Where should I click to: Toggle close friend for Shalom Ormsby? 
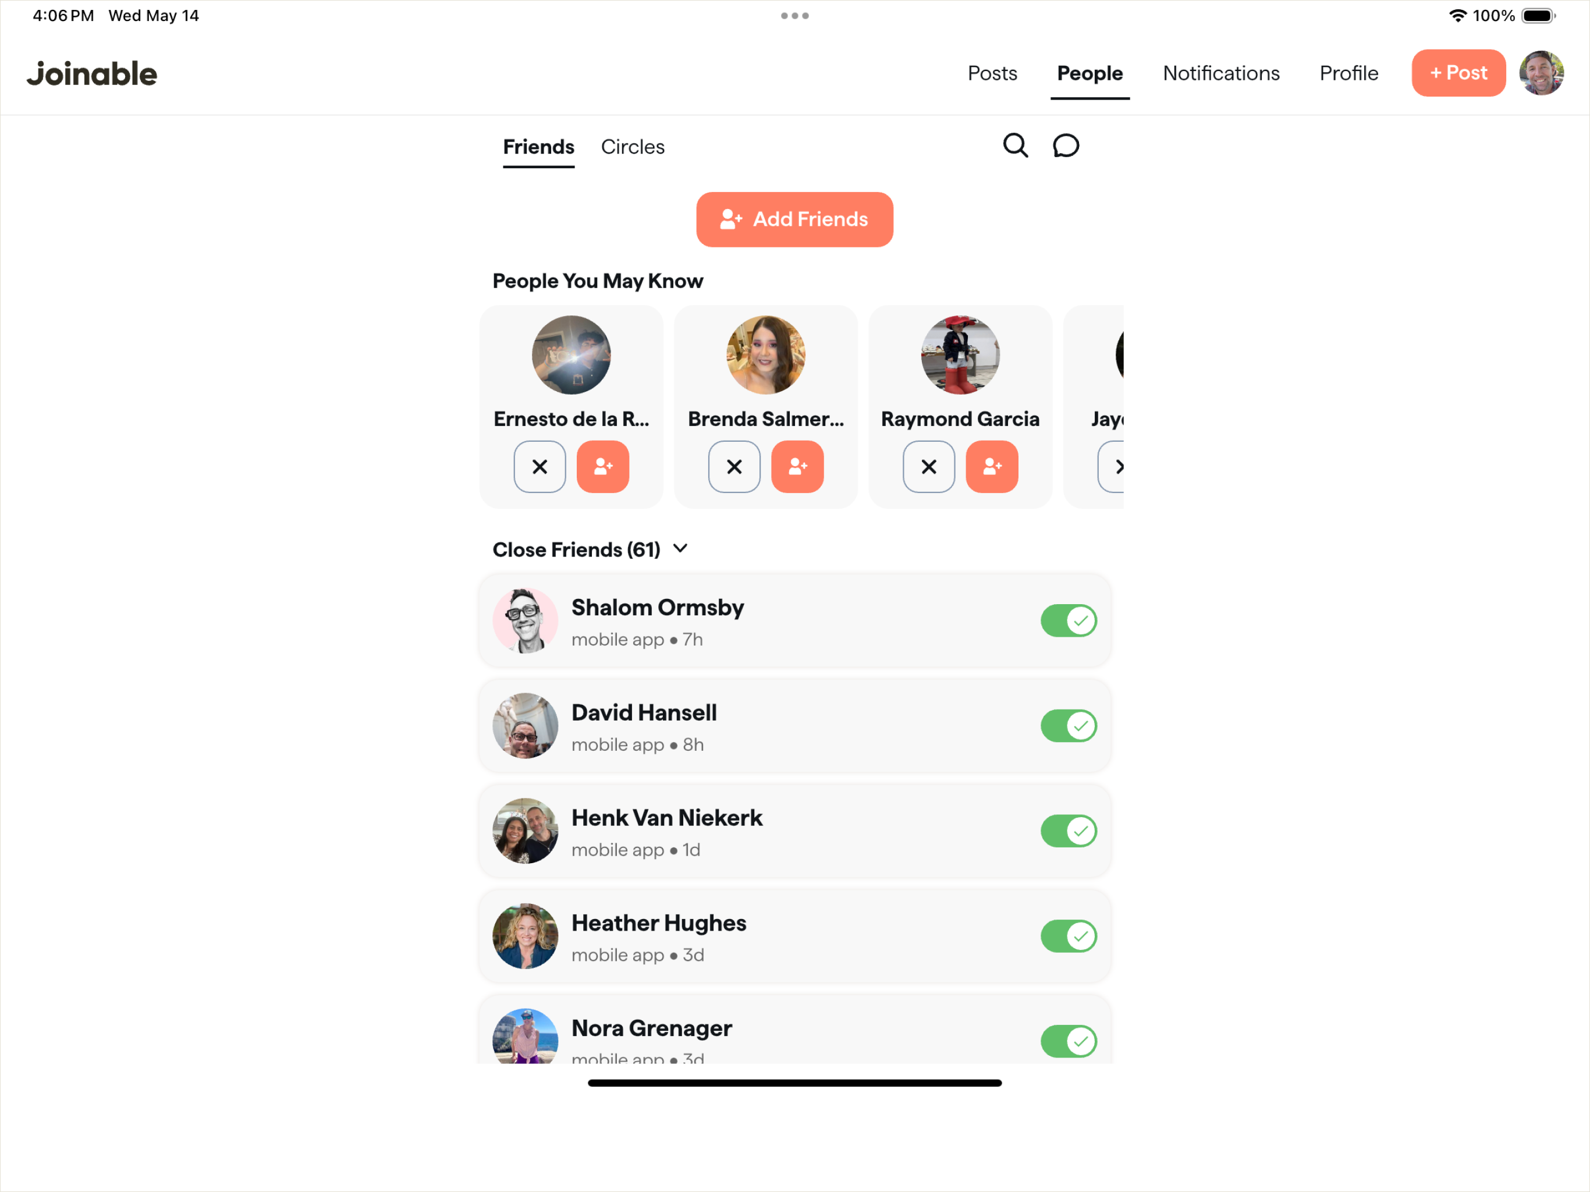tap(1069, 620)
